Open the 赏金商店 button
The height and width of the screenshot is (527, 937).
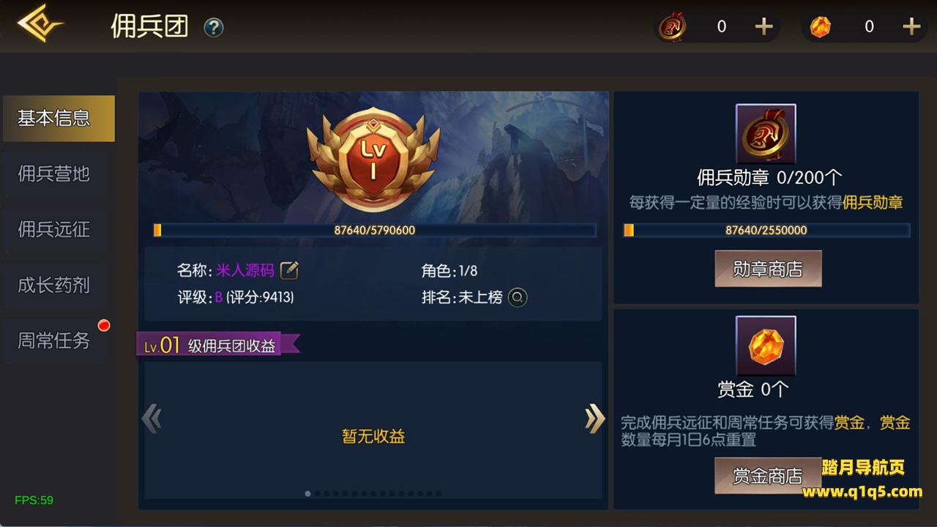point(768,476)
